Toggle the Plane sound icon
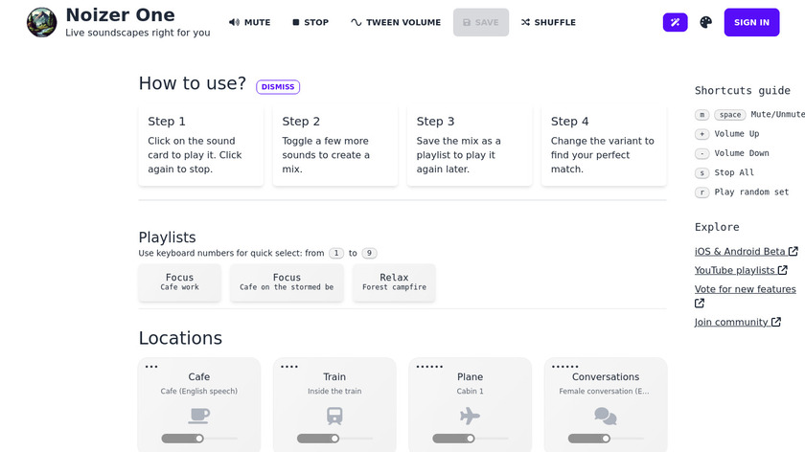This screenshot has height=452, width=805. click(470, 416)
